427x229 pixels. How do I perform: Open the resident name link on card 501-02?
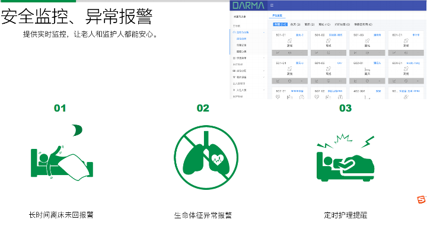point(336,35)
